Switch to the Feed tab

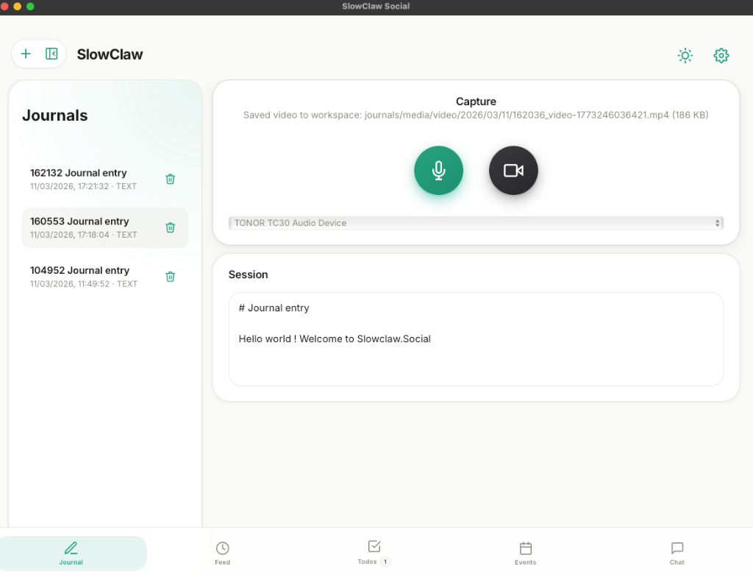[x=222, y=553]
